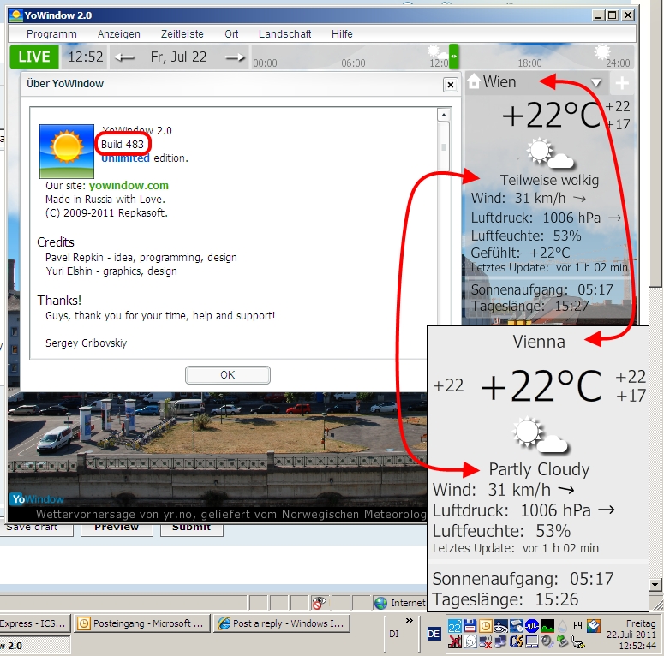The image size is (664, 656).
Task: Open the DE language bar selector
Action: pyautogui.click(x=434, y=634)
